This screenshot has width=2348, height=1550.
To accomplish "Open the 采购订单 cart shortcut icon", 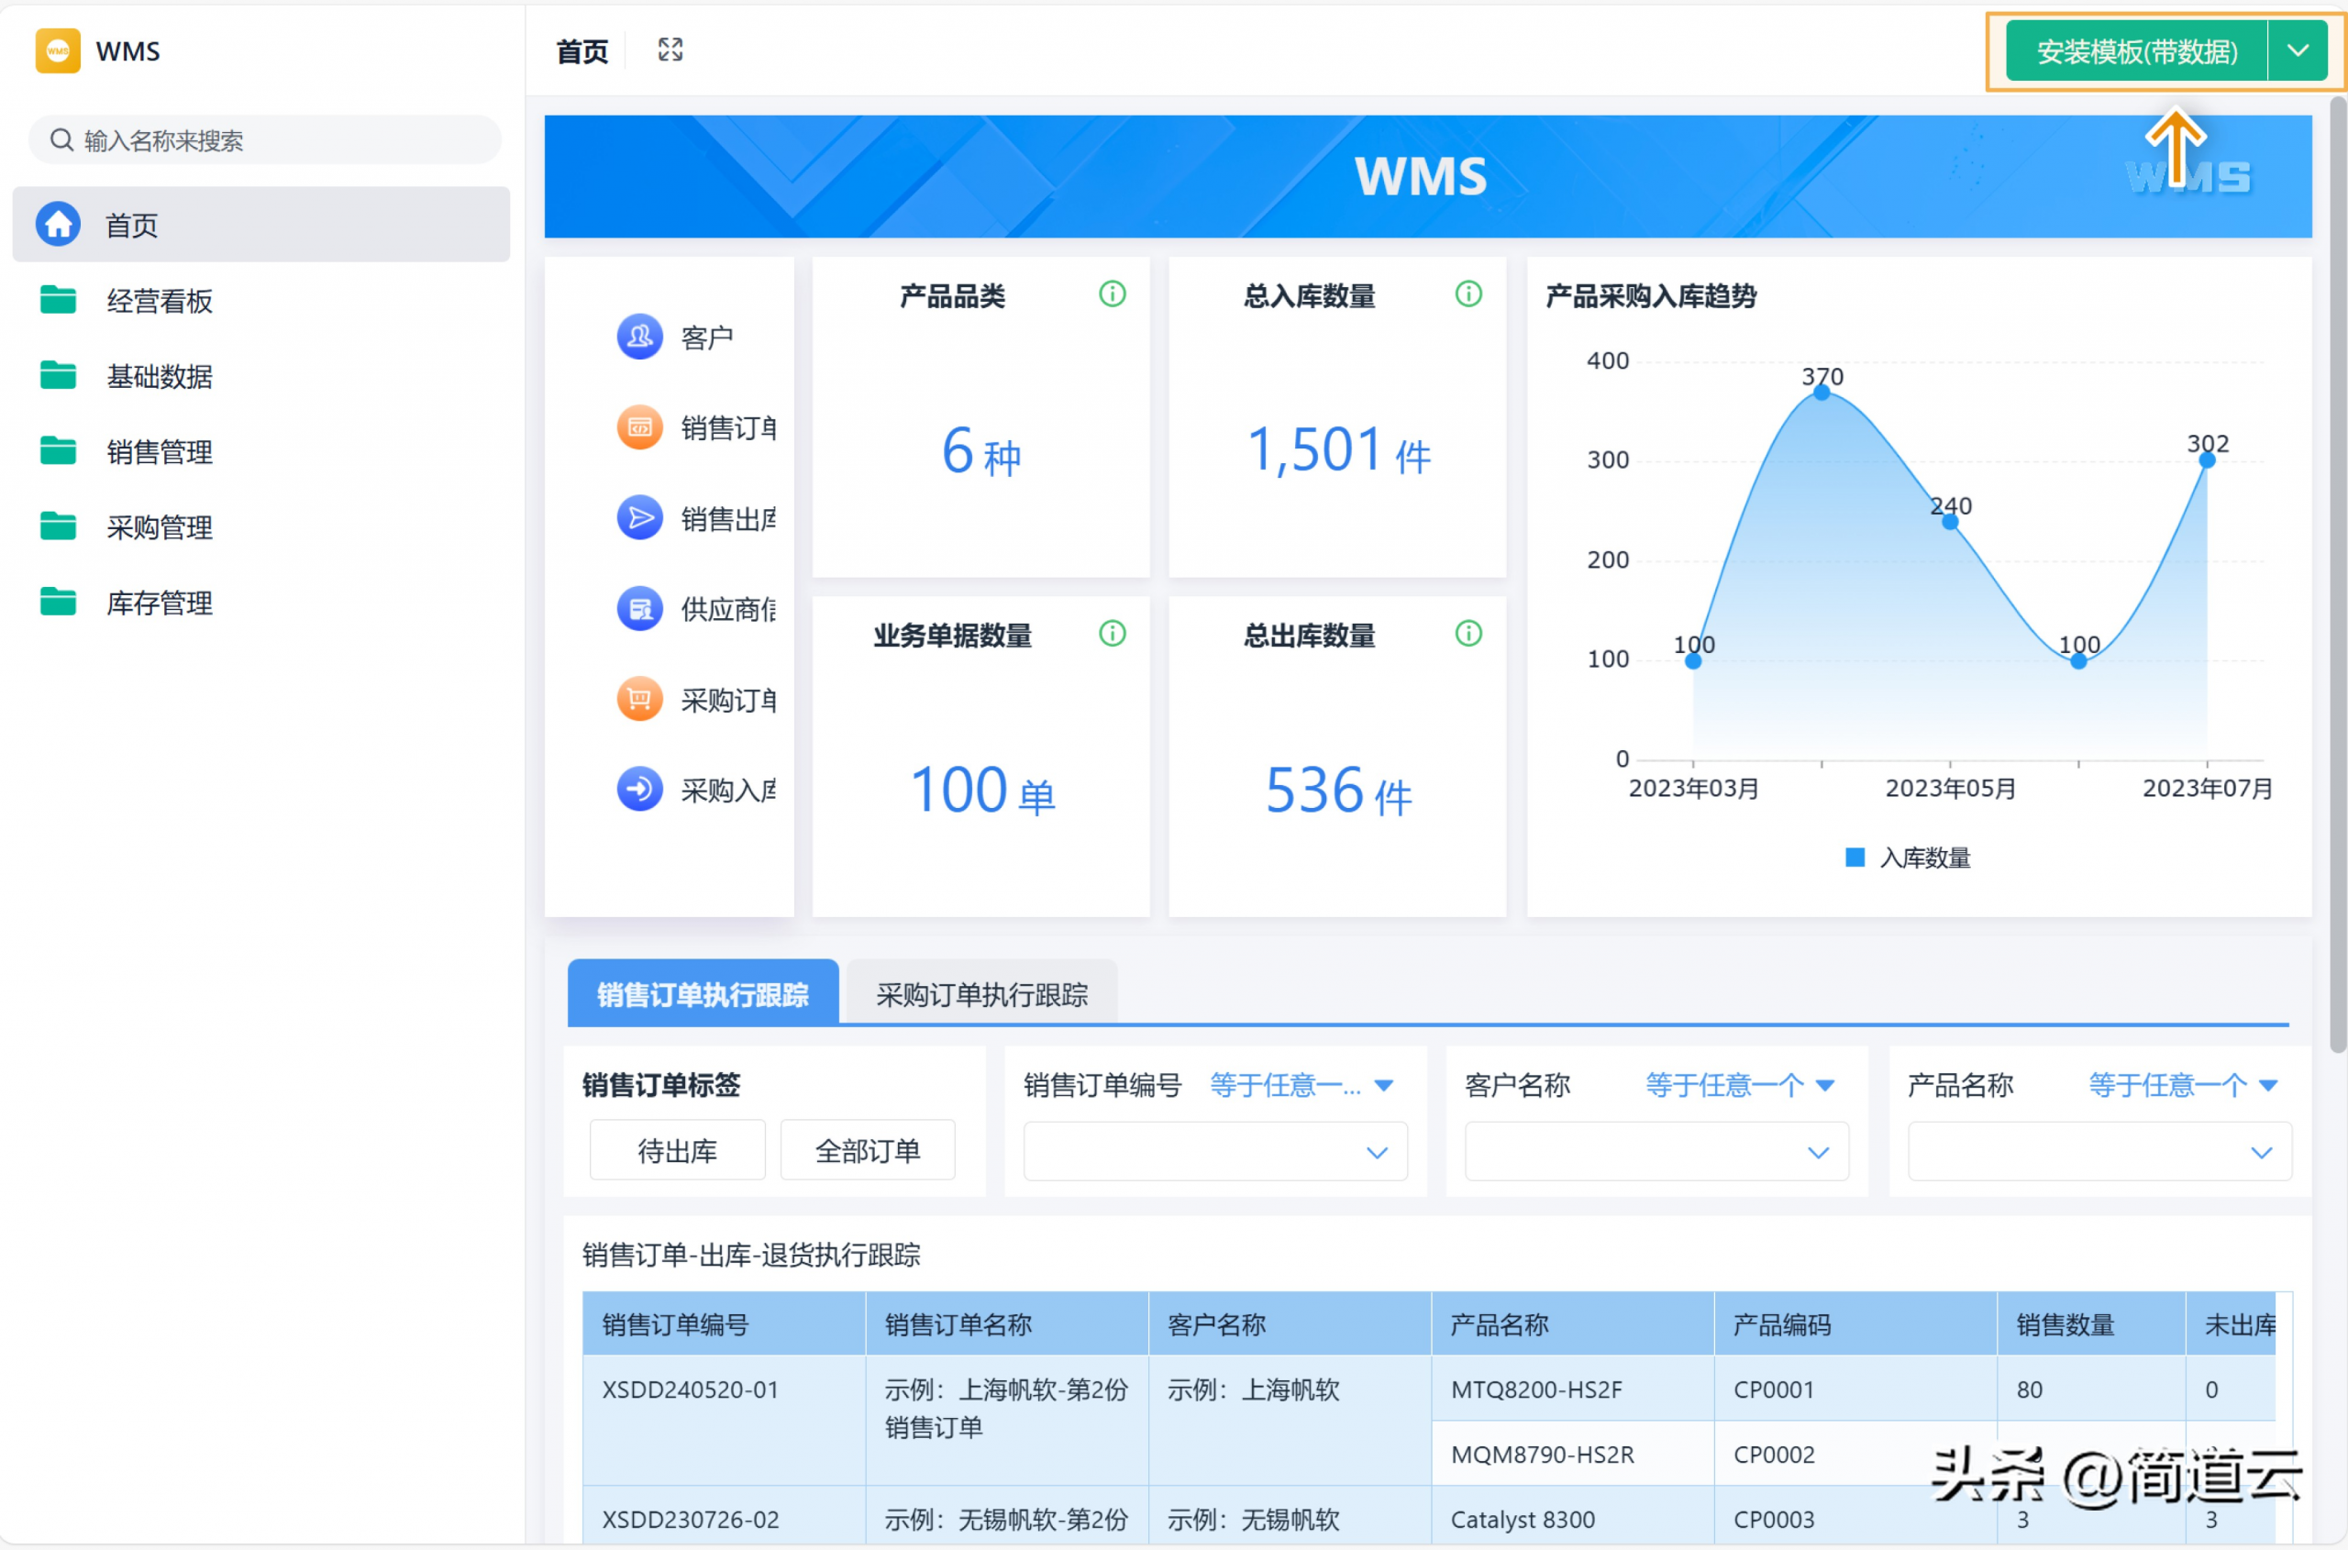I will point(639,700).
